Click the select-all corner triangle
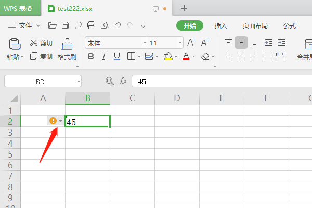 click(14, 98)
